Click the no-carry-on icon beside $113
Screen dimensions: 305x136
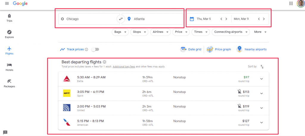click(x=239, y=92)
